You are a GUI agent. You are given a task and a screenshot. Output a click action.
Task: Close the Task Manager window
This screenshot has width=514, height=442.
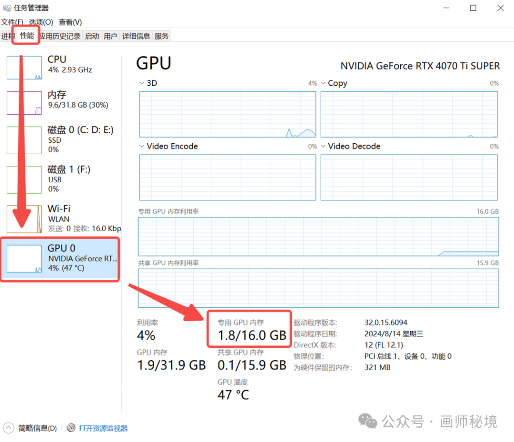point(500,8)
